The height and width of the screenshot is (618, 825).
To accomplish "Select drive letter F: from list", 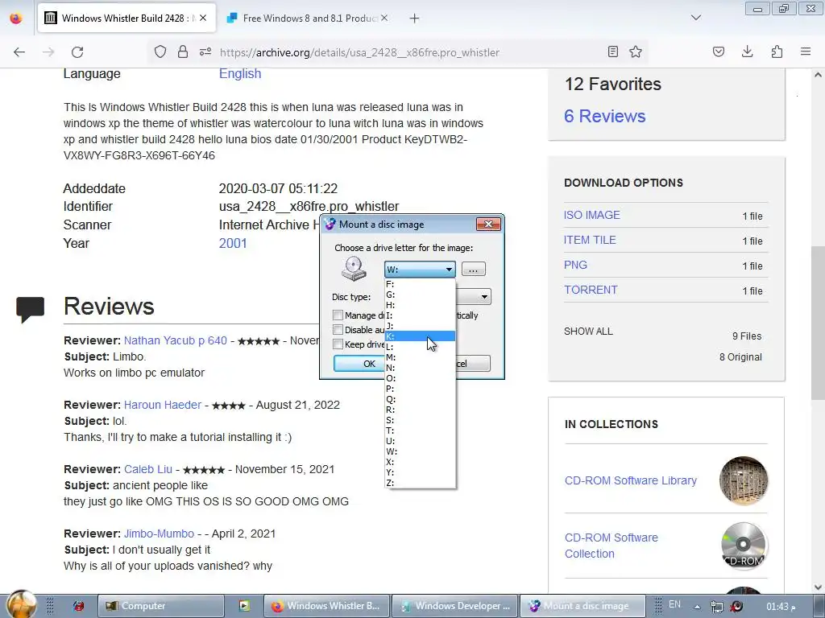I will click(x=420, y=284).
